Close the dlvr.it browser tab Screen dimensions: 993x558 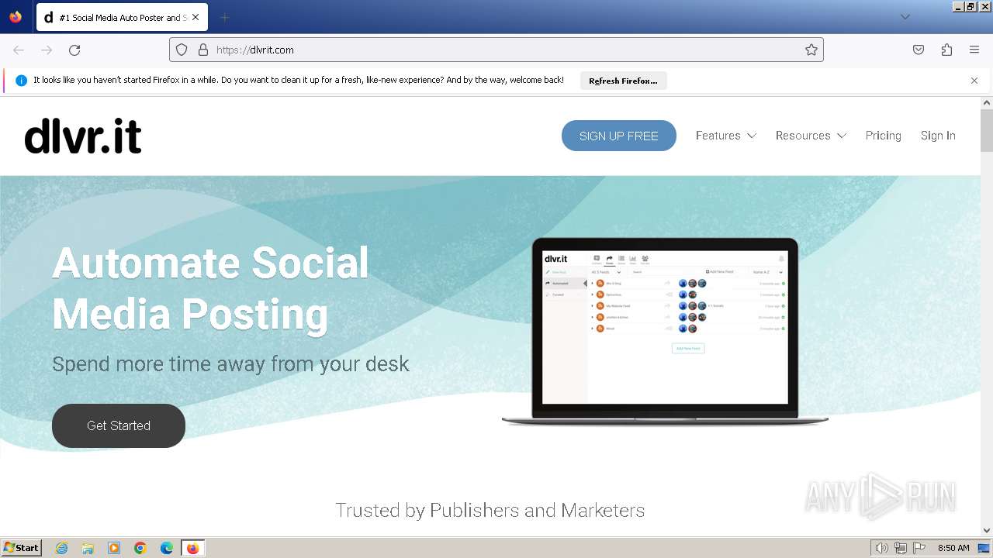click(195, 17)
